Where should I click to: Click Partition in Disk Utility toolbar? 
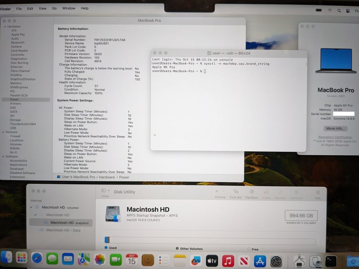pos(251,194)
